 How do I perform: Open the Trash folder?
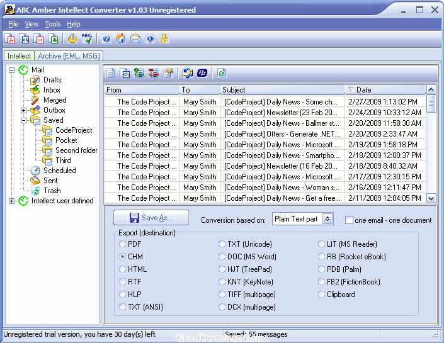52,191
